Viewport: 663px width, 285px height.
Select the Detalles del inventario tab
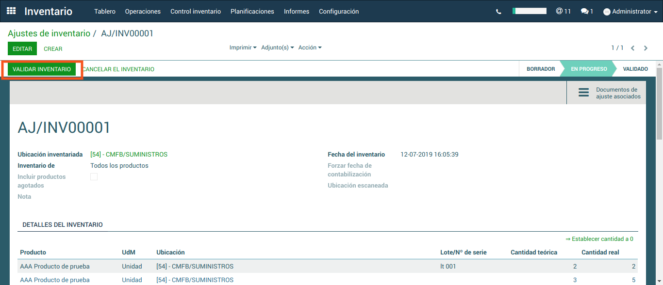coord(63,225)
